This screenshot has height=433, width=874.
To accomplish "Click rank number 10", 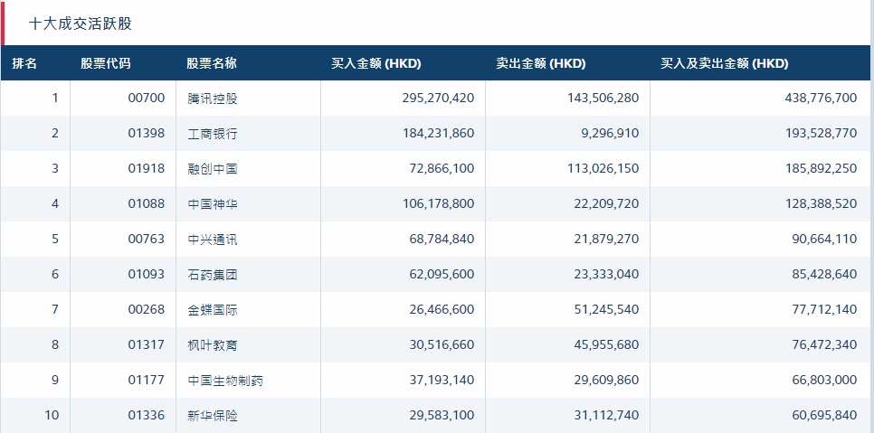I will click(x=52, y=415).
